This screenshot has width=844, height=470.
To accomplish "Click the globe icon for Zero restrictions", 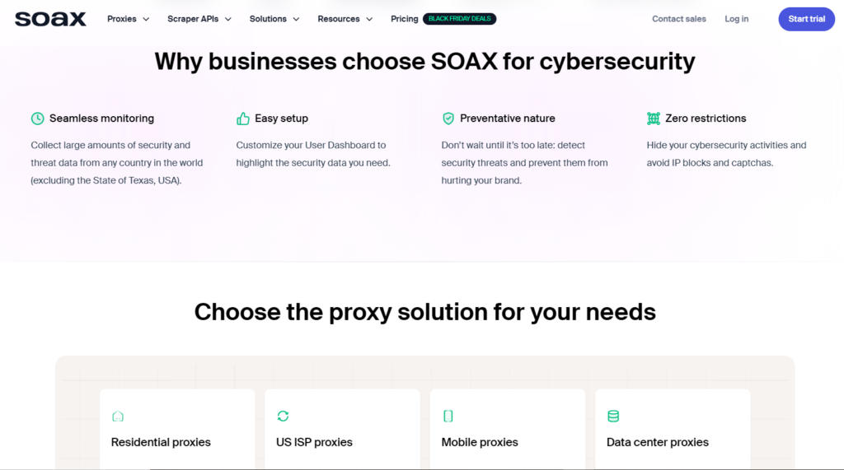I will (x=654, y=119).
